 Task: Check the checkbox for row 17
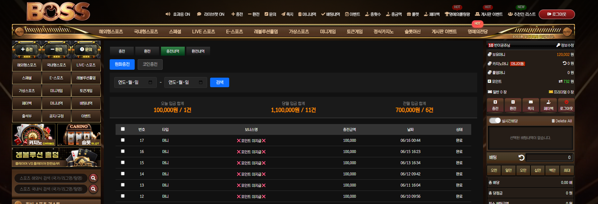(123, 140)
